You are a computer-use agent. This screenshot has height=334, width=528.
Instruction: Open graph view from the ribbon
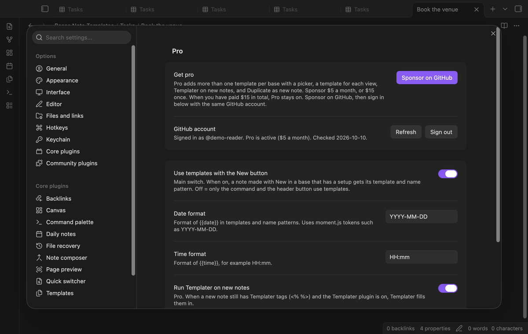coord(9,40)
